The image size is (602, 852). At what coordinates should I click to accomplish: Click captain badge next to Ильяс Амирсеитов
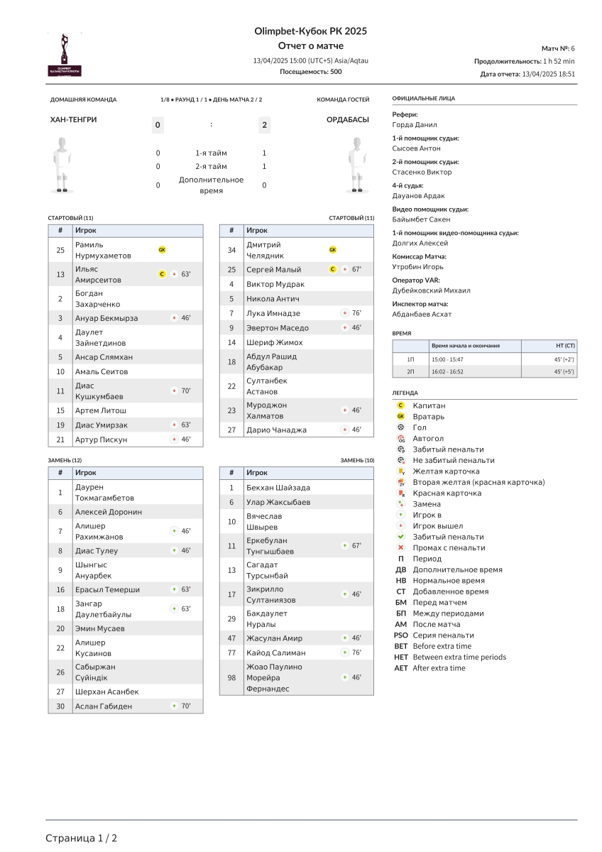tap(162, 274)
